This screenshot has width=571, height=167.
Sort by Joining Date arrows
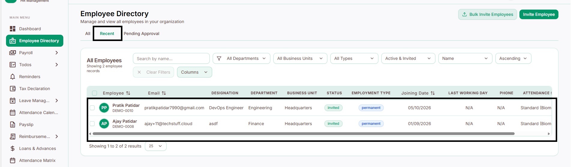pos(433,93)
